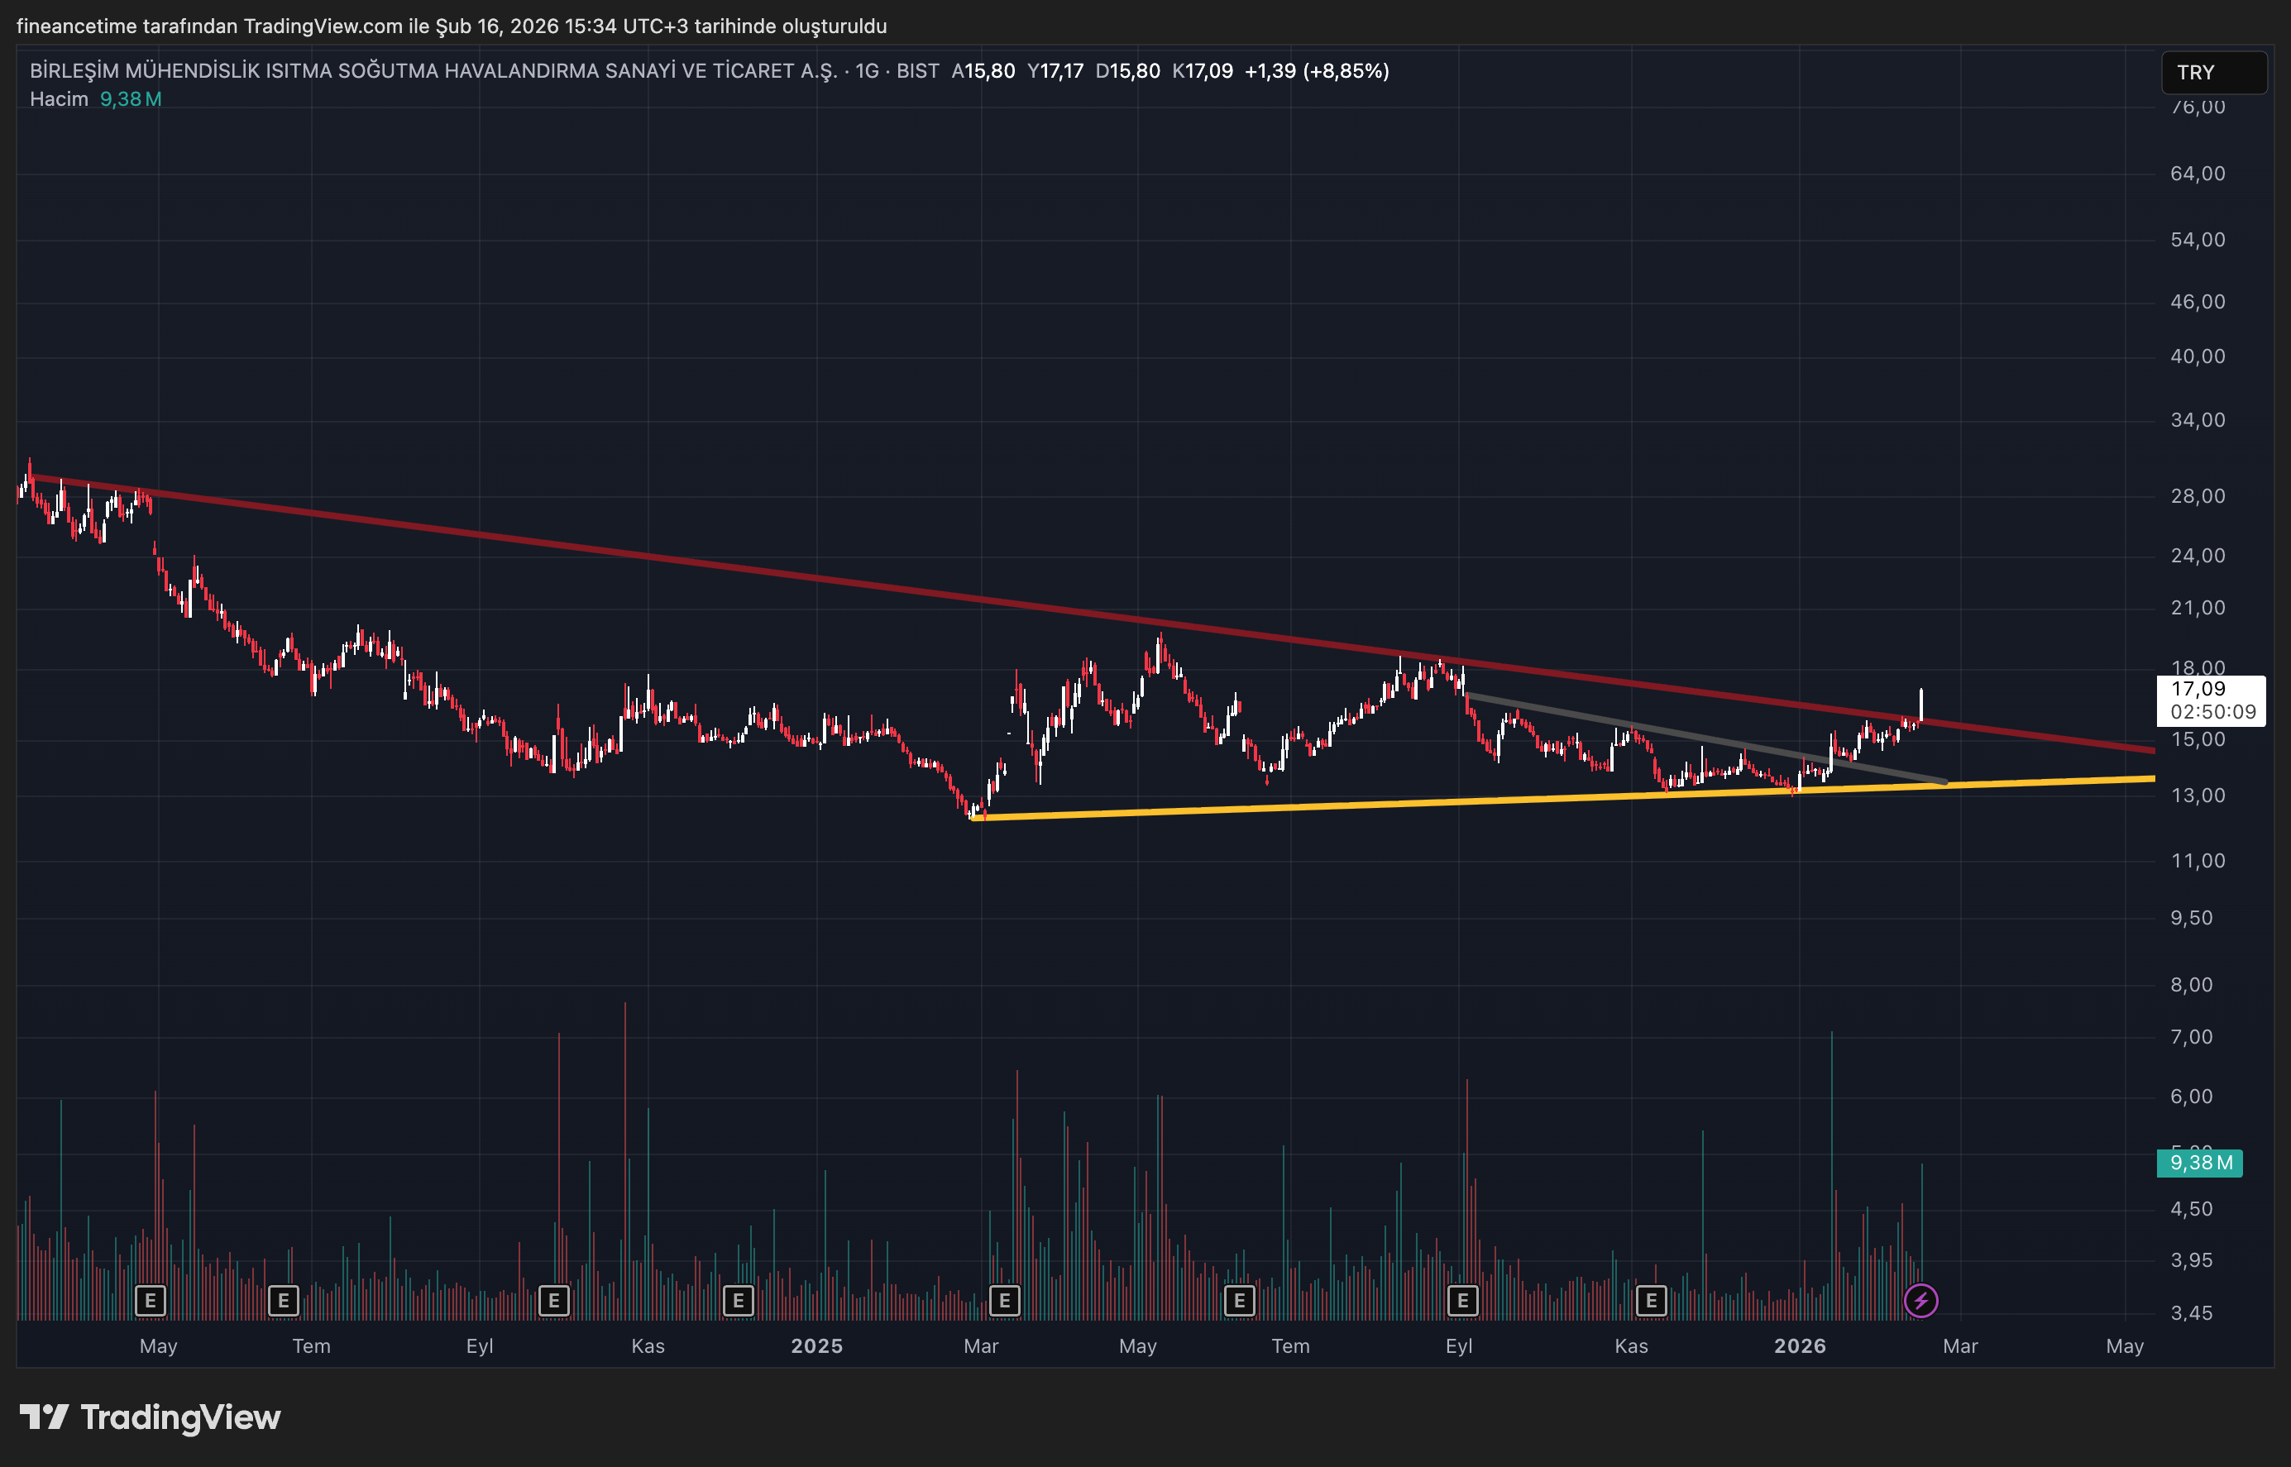Click the green 9,38 M volume badge
Image resolution: width=2291 pixels, height=1467 pixels.
2199,1162
